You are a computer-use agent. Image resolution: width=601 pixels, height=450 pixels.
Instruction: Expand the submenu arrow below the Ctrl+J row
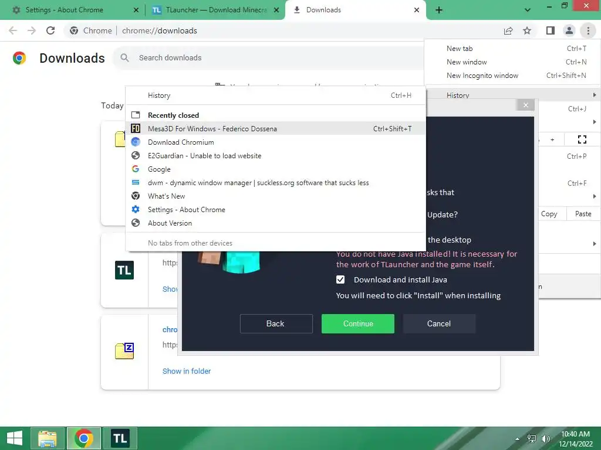coord(595,122)
